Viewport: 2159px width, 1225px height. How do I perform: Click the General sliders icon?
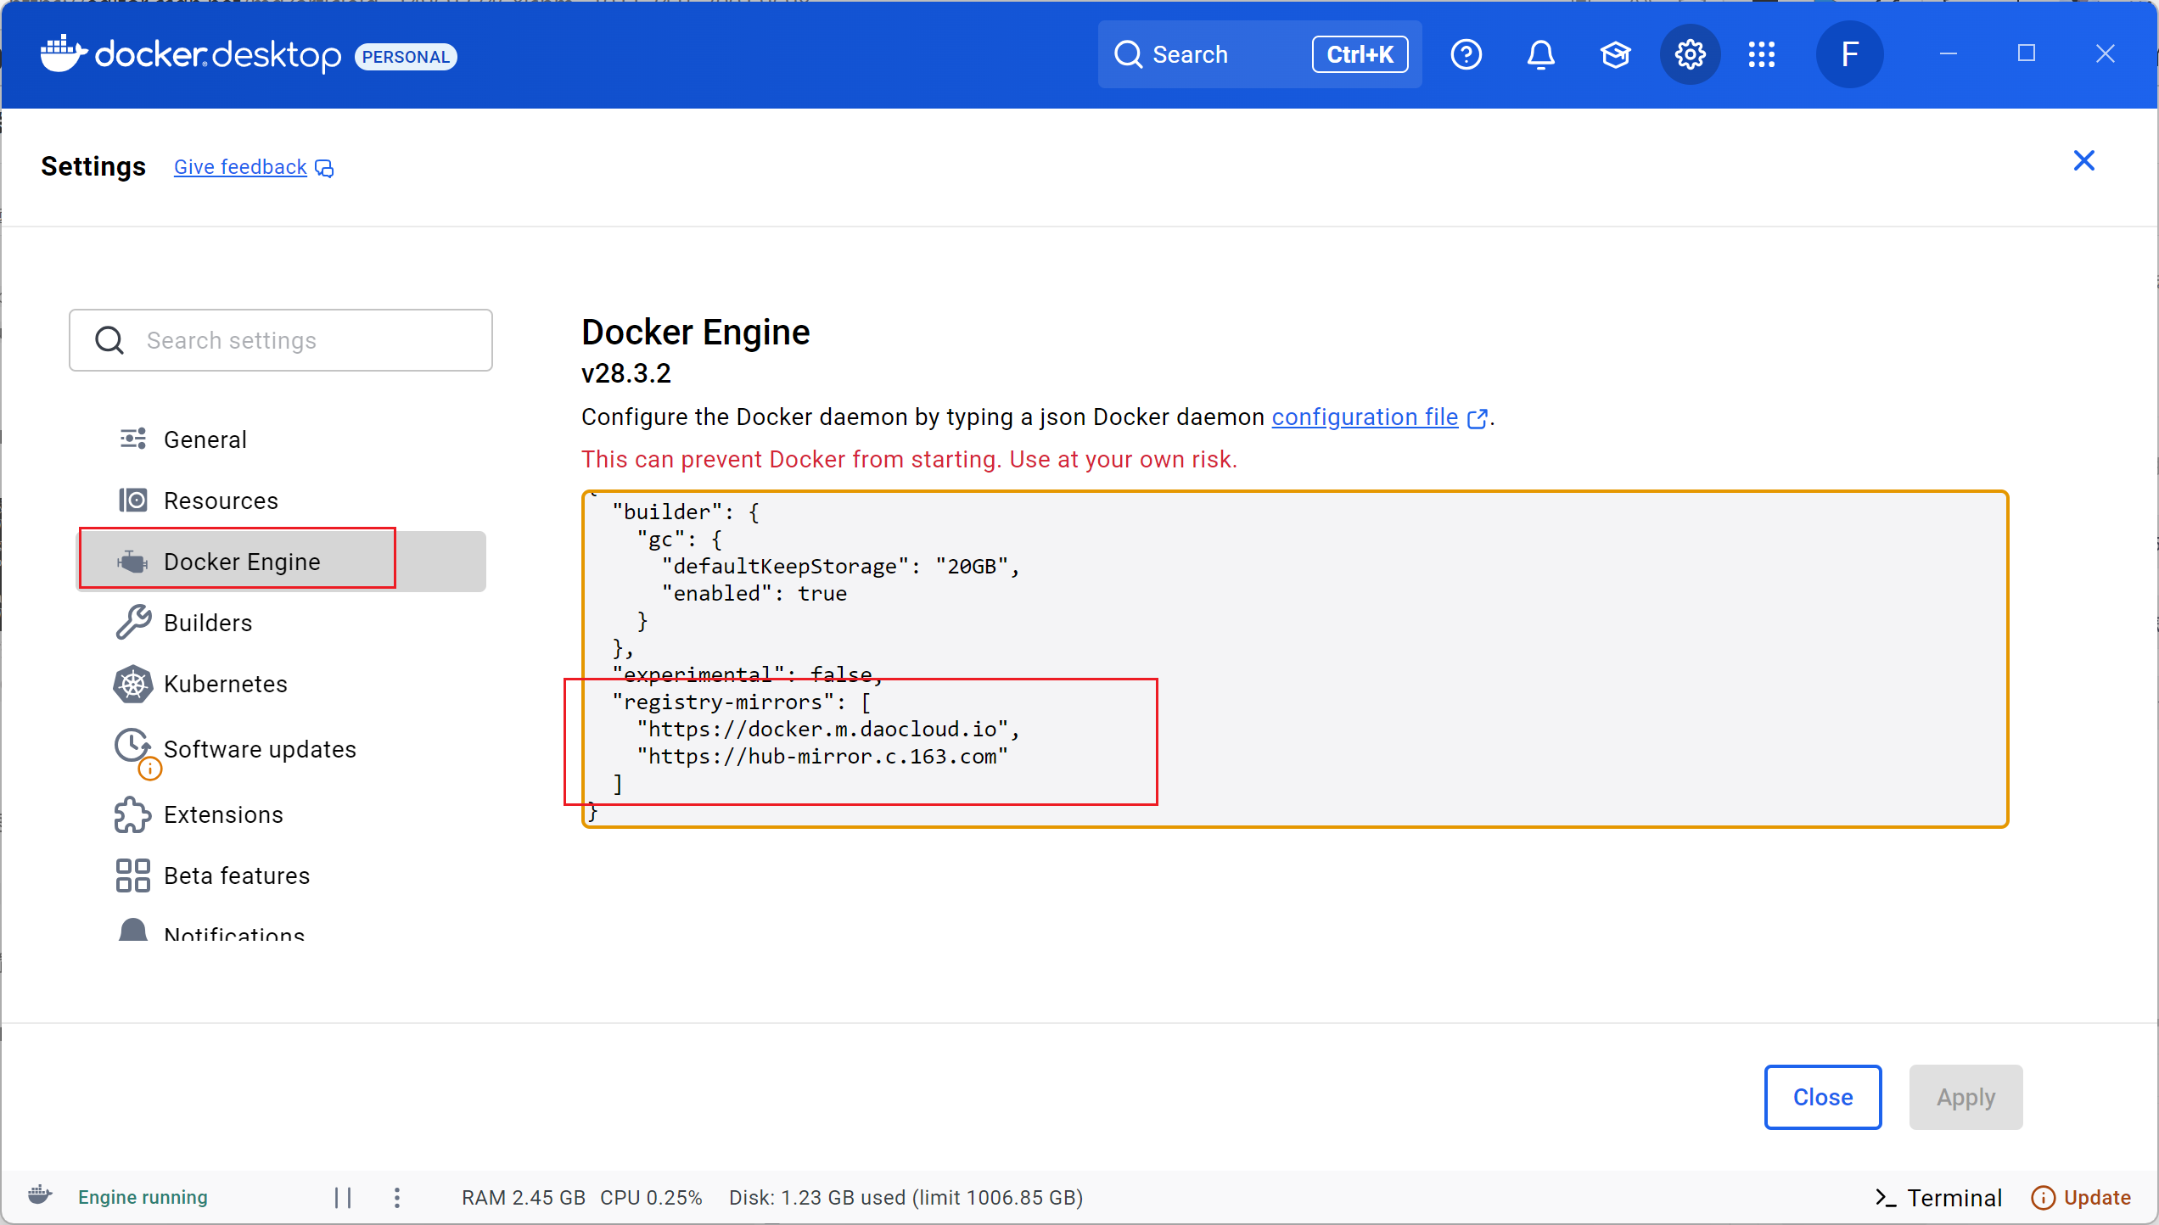pyautogui.click(x=132, y=439)
